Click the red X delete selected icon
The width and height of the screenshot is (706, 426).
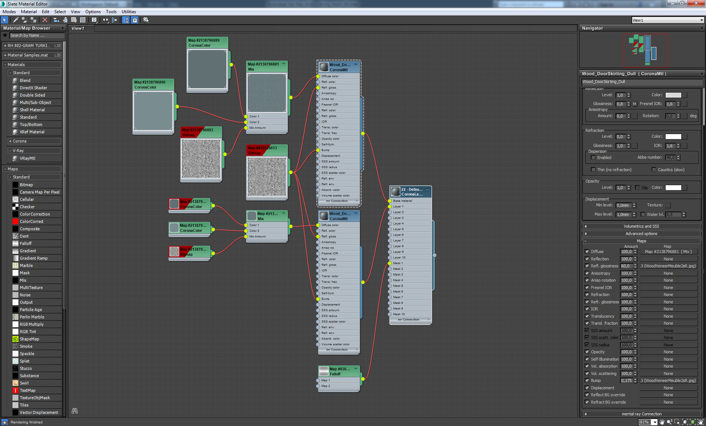45,20
